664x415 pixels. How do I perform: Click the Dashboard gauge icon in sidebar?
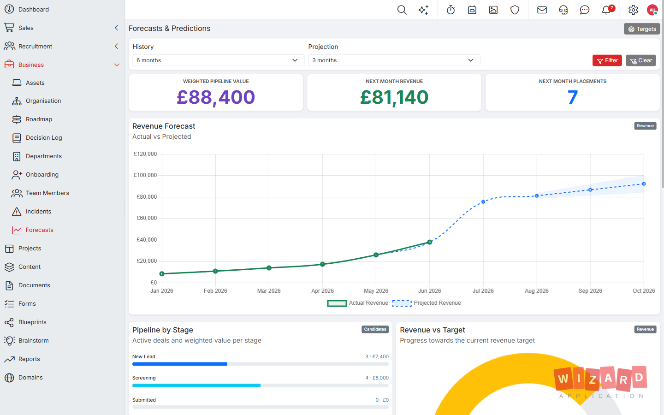9,9
